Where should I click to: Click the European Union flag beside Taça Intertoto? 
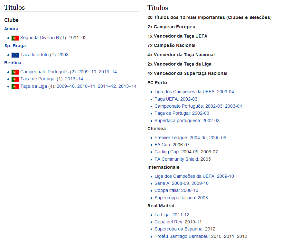point(15,55)
